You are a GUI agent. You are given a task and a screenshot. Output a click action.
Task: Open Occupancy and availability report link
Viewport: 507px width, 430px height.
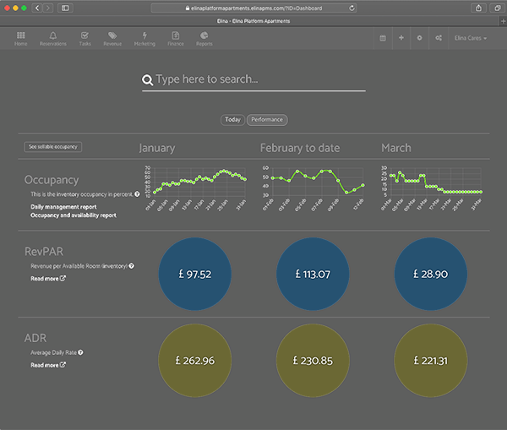[74, 215]
